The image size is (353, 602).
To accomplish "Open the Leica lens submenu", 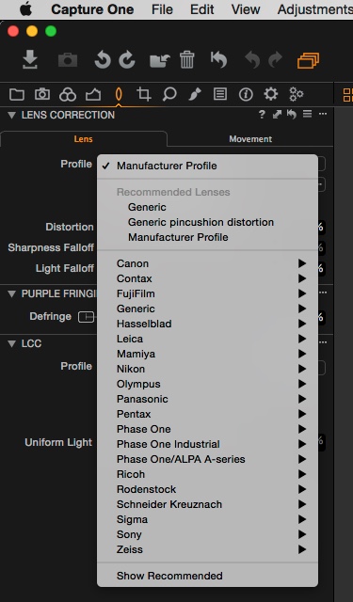I will pos(207,339).
